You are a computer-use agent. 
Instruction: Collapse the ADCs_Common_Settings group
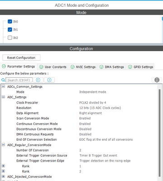[3, 86]
